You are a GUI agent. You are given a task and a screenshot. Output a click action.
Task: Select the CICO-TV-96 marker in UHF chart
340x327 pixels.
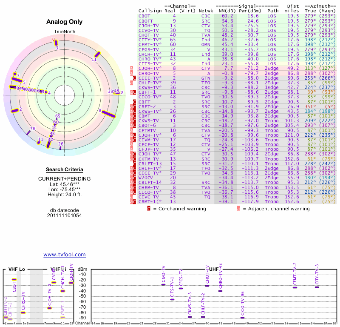point(243,317)
